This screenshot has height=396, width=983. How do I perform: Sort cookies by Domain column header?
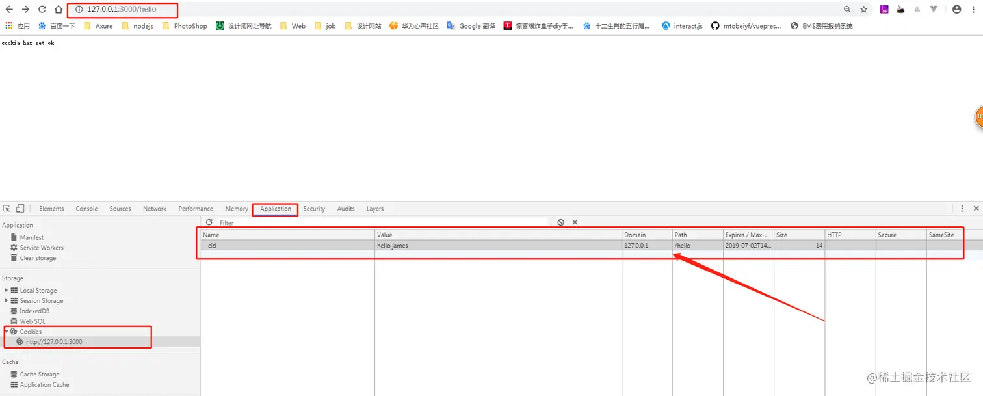point(647,235)
